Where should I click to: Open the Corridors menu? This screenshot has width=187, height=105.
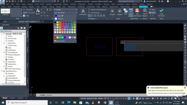click(98, 4)
